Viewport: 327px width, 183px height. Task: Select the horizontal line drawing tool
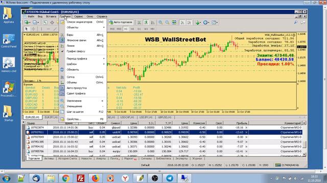pos(48,29)
